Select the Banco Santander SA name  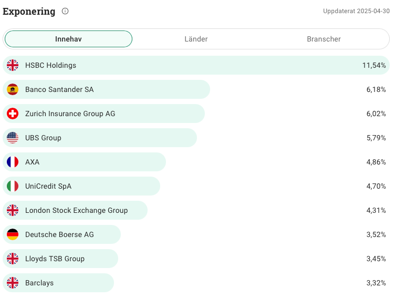(59, 89)
